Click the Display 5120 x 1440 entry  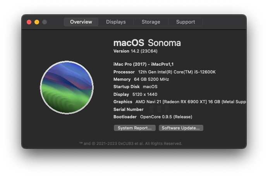point(135,94)
